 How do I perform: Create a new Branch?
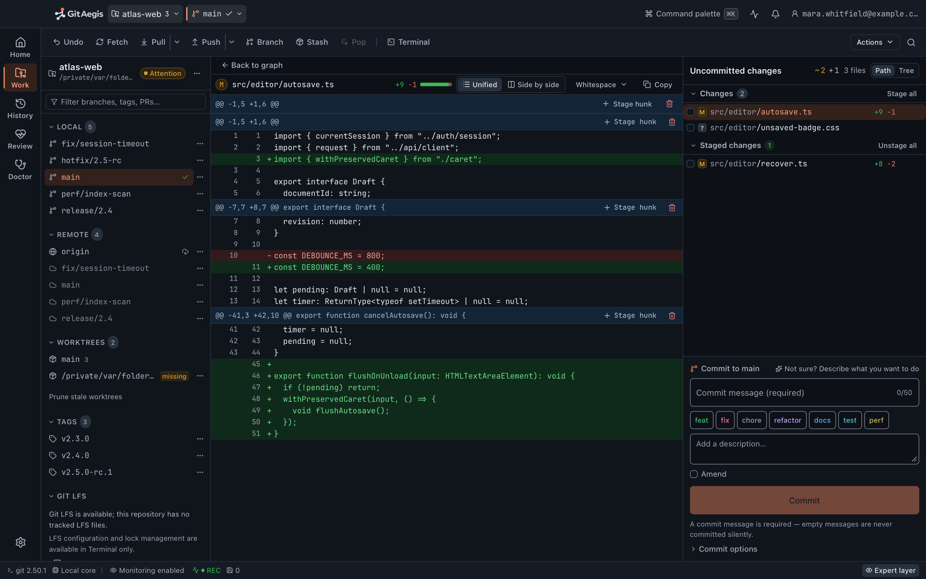[x=264, y=42]
